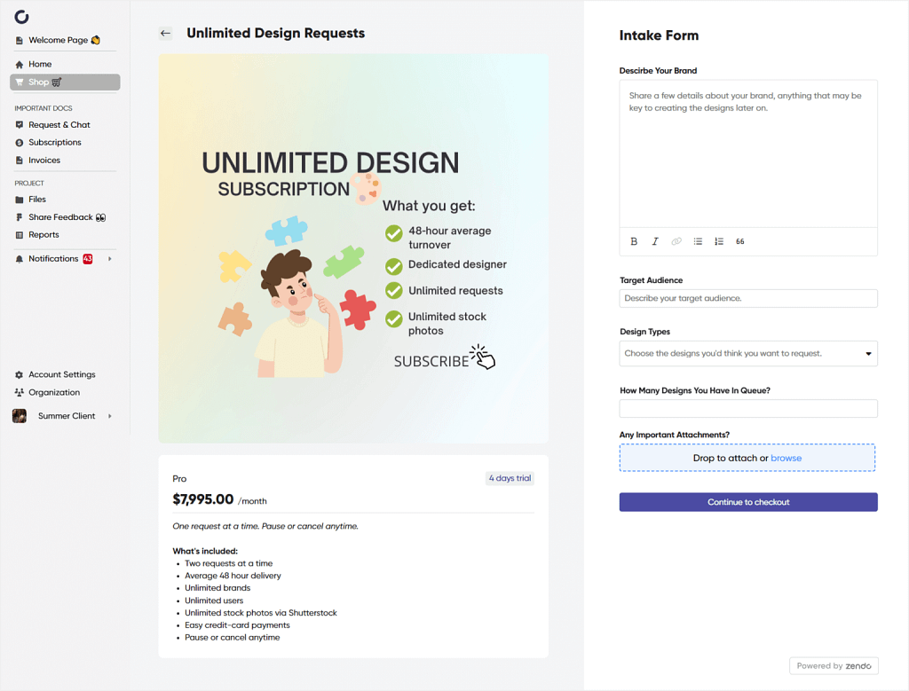Image resolution: width=909 pixels, height=691 pixels.
Task: Expand the Notifications submenu arrow
Action: pyautogui.click(x=109, y=259)
